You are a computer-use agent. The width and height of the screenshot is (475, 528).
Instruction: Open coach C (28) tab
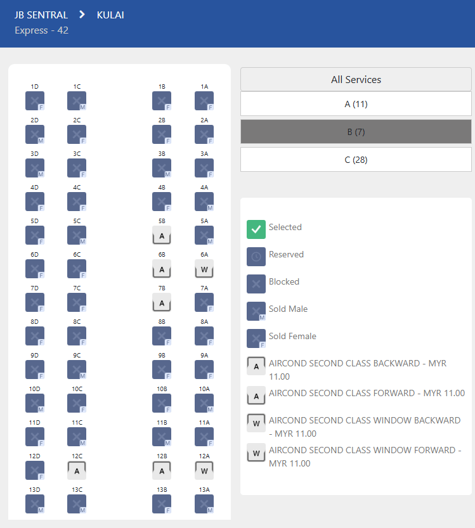pyautogui.click(x=356, y=160)
